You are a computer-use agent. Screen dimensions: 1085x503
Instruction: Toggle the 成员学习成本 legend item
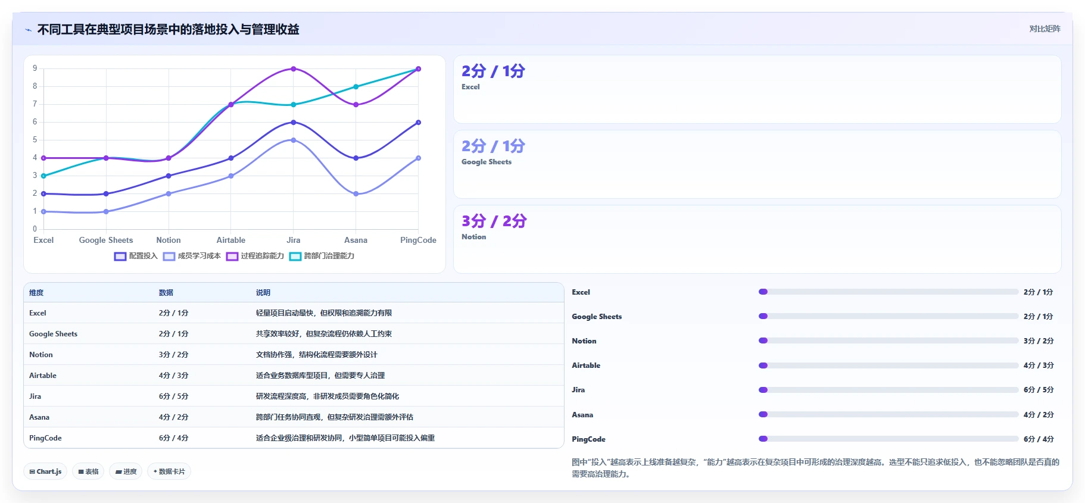(x=192, y=256)
